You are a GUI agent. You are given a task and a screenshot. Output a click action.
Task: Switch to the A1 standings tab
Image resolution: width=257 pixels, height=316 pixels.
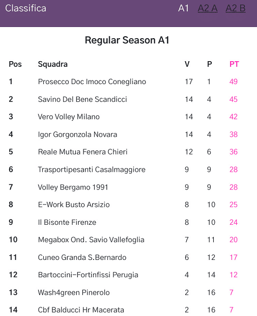[183, 9]
